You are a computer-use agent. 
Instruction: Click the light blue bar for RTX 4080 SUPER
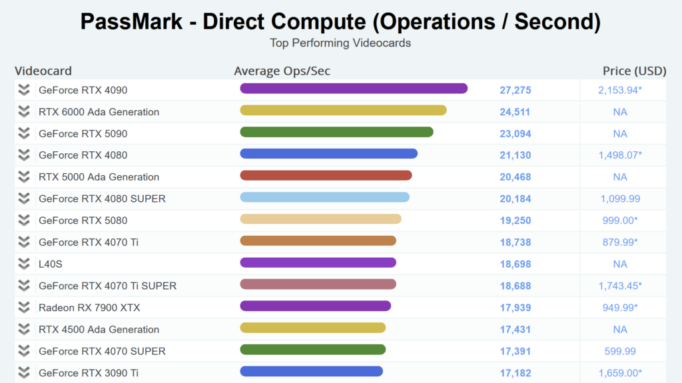pyautogui.click(x=324, y=197)
